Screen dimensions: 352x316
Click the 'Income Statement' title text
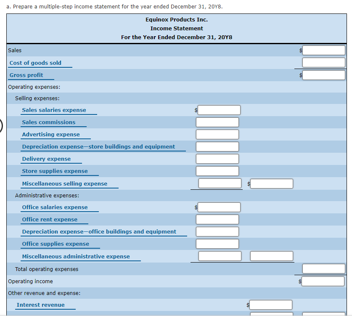click(177, 29)
